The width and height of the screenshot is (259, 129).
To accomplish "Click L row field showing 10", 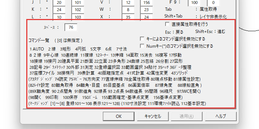I will coord(59,17).
